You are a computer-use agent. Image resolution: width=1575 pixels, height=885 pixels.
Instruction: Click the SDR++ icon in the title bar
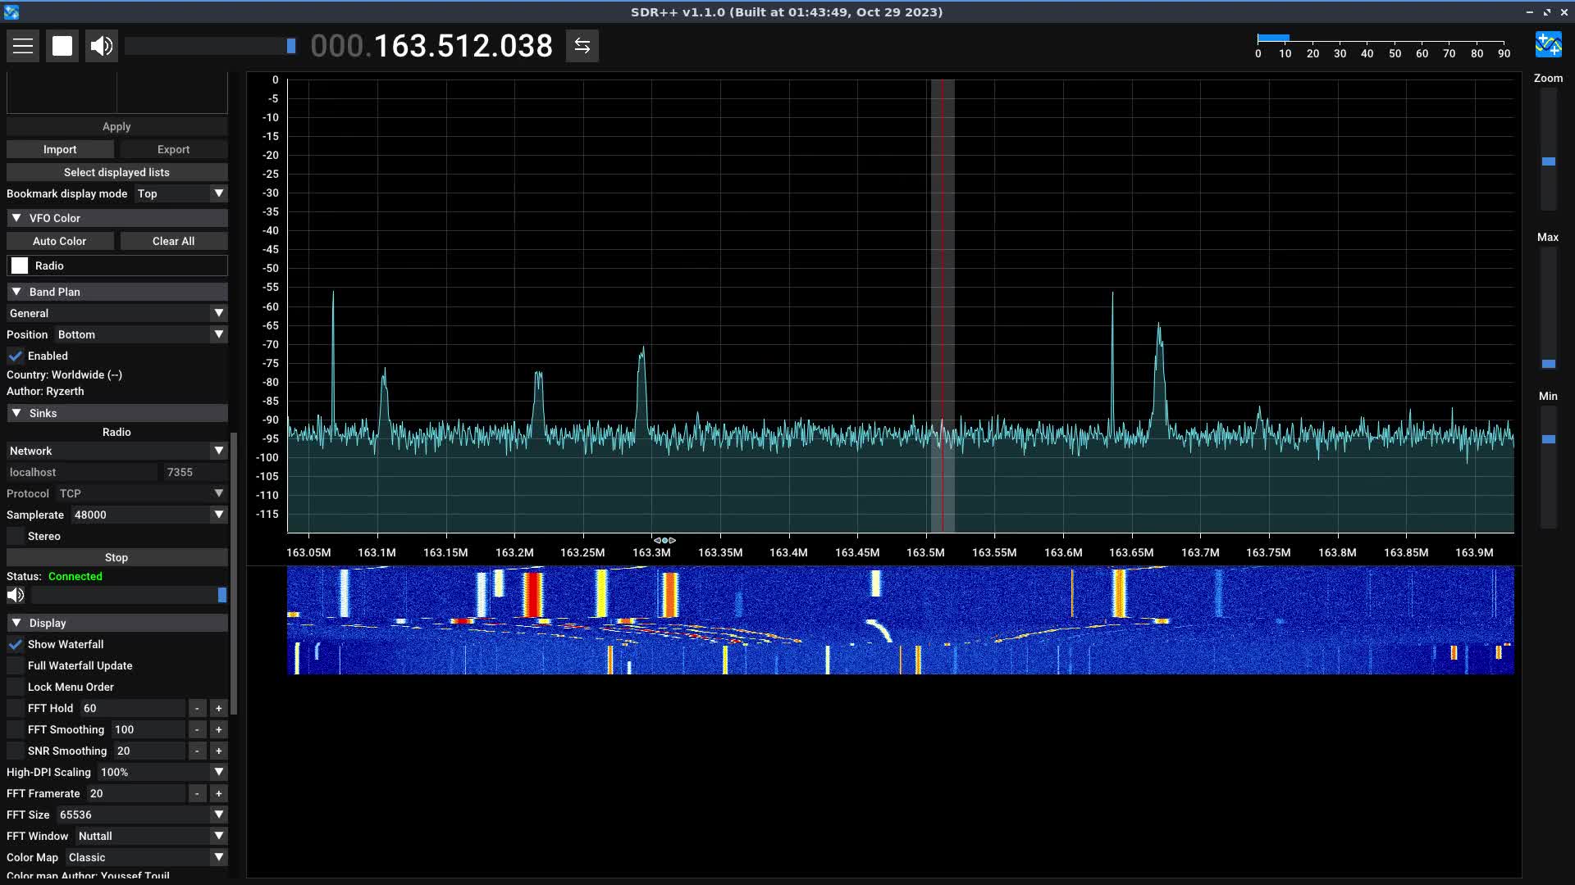(11, 11)
